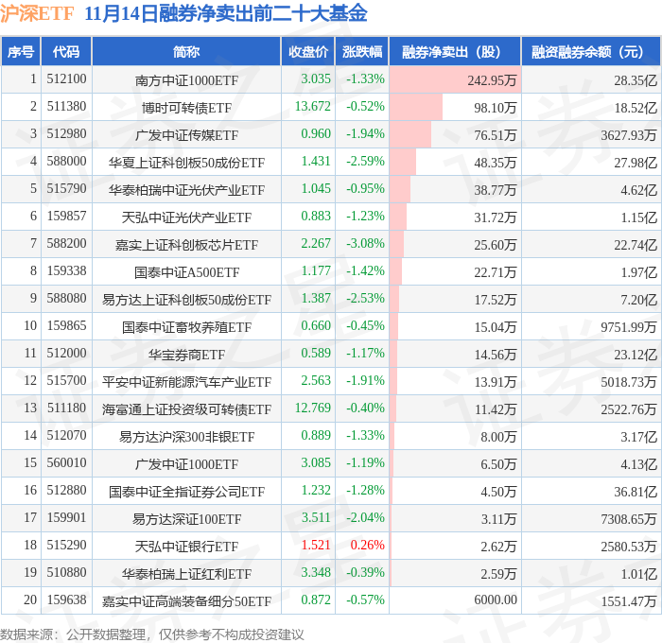Select 嘉实上证科创板芯片ETF name
662x643 pixels.
186,245
